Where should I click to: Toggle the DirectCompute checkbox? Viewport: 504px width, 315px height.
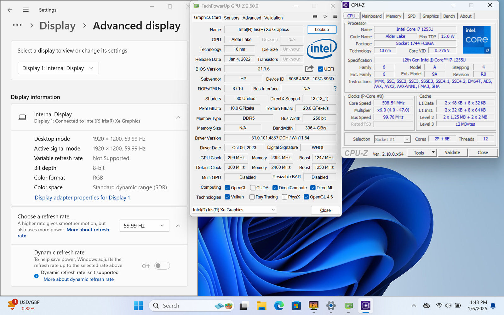click(x=275, y=188)
